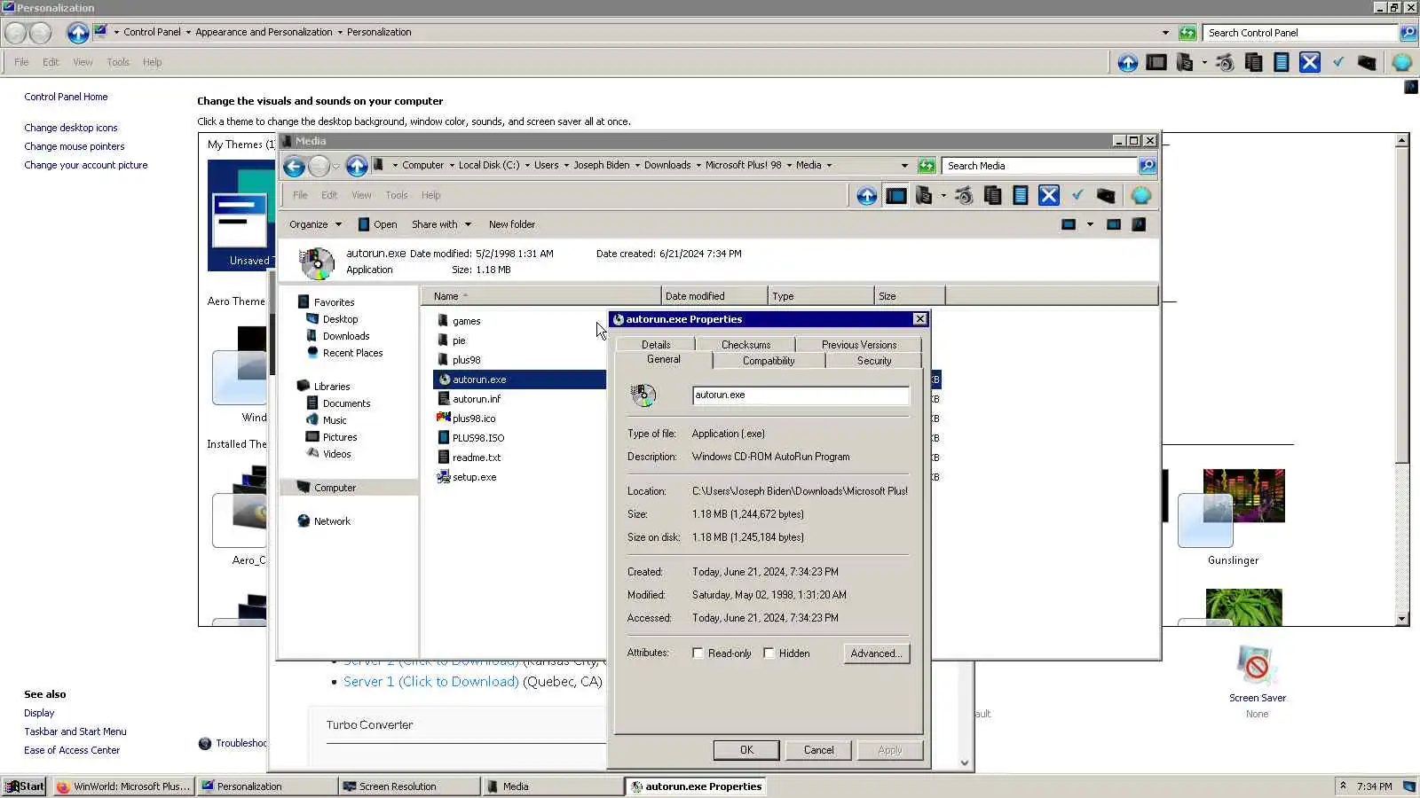The height and width of the screenshot is (798, 1420).
Task: Click the teal shell icon in Media toolbar
Action: [x=1141, y=195]
